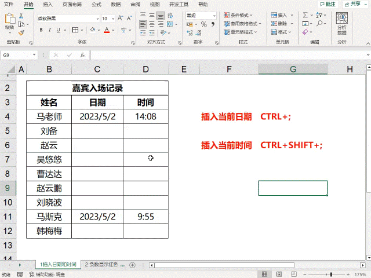Switch to 页面布局 ribbon tab
The image size is (371, 278).
tap(72, 4)
